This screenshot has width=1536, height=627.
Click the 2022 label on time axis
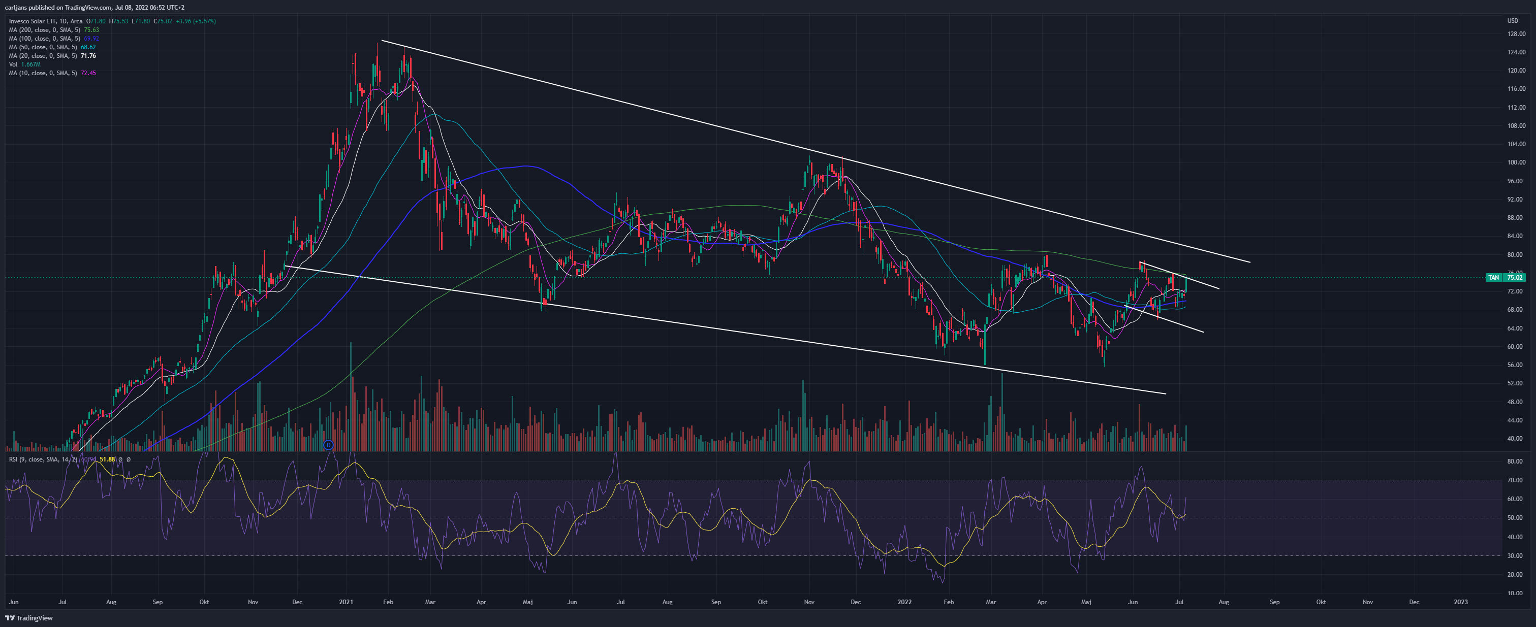[904, 602]
